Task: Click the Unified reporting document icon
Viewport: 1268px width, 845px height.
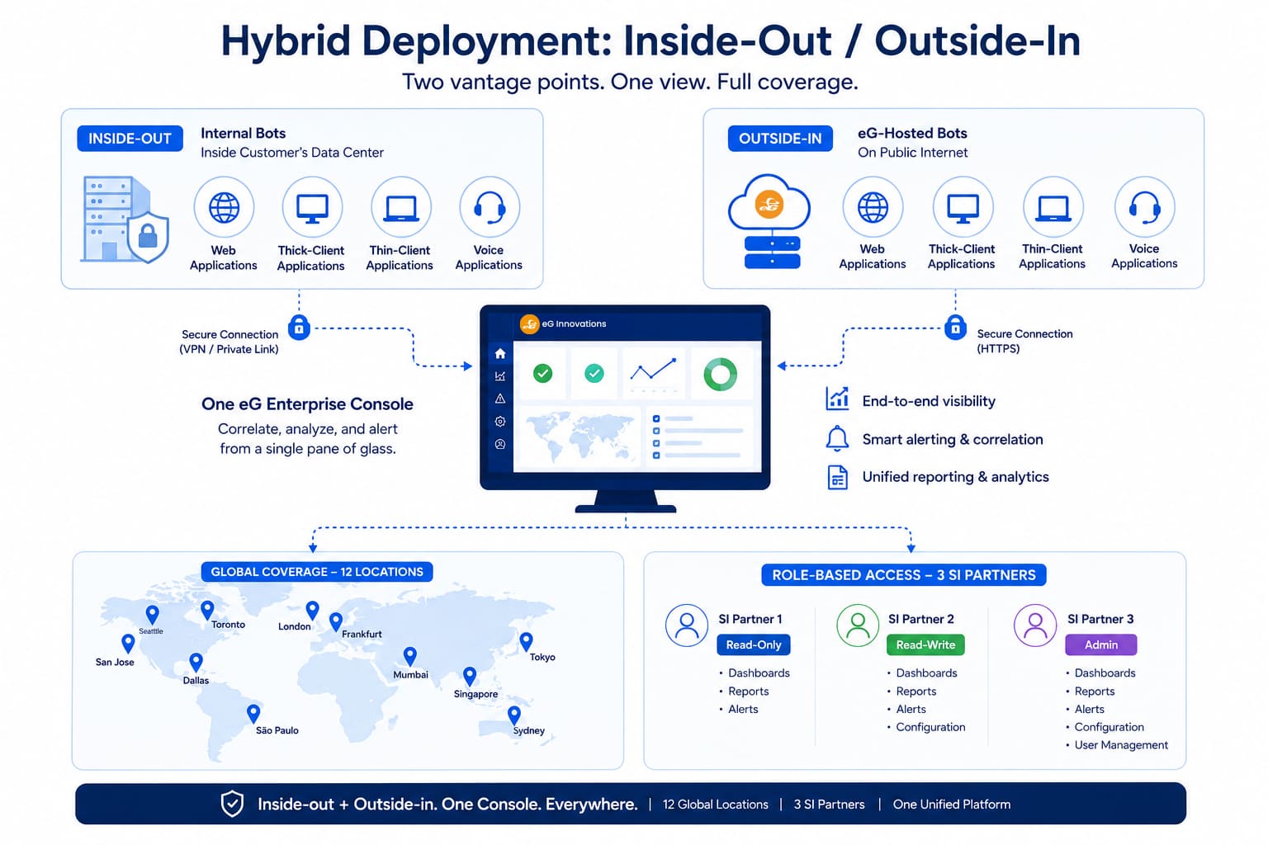Action: [838, 477]
